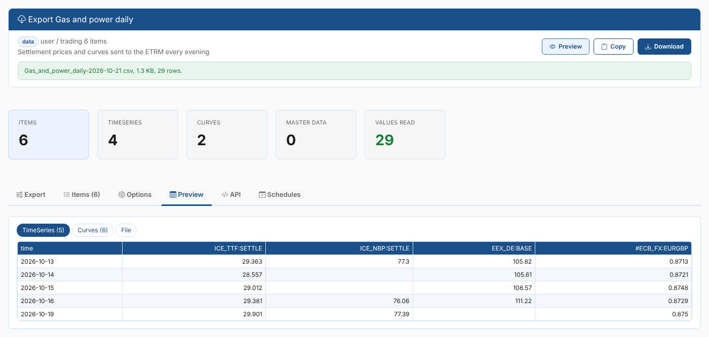Screen dimensions: 709x337
Task: Click the cloud download icon in header
Action: coord(22,19)
